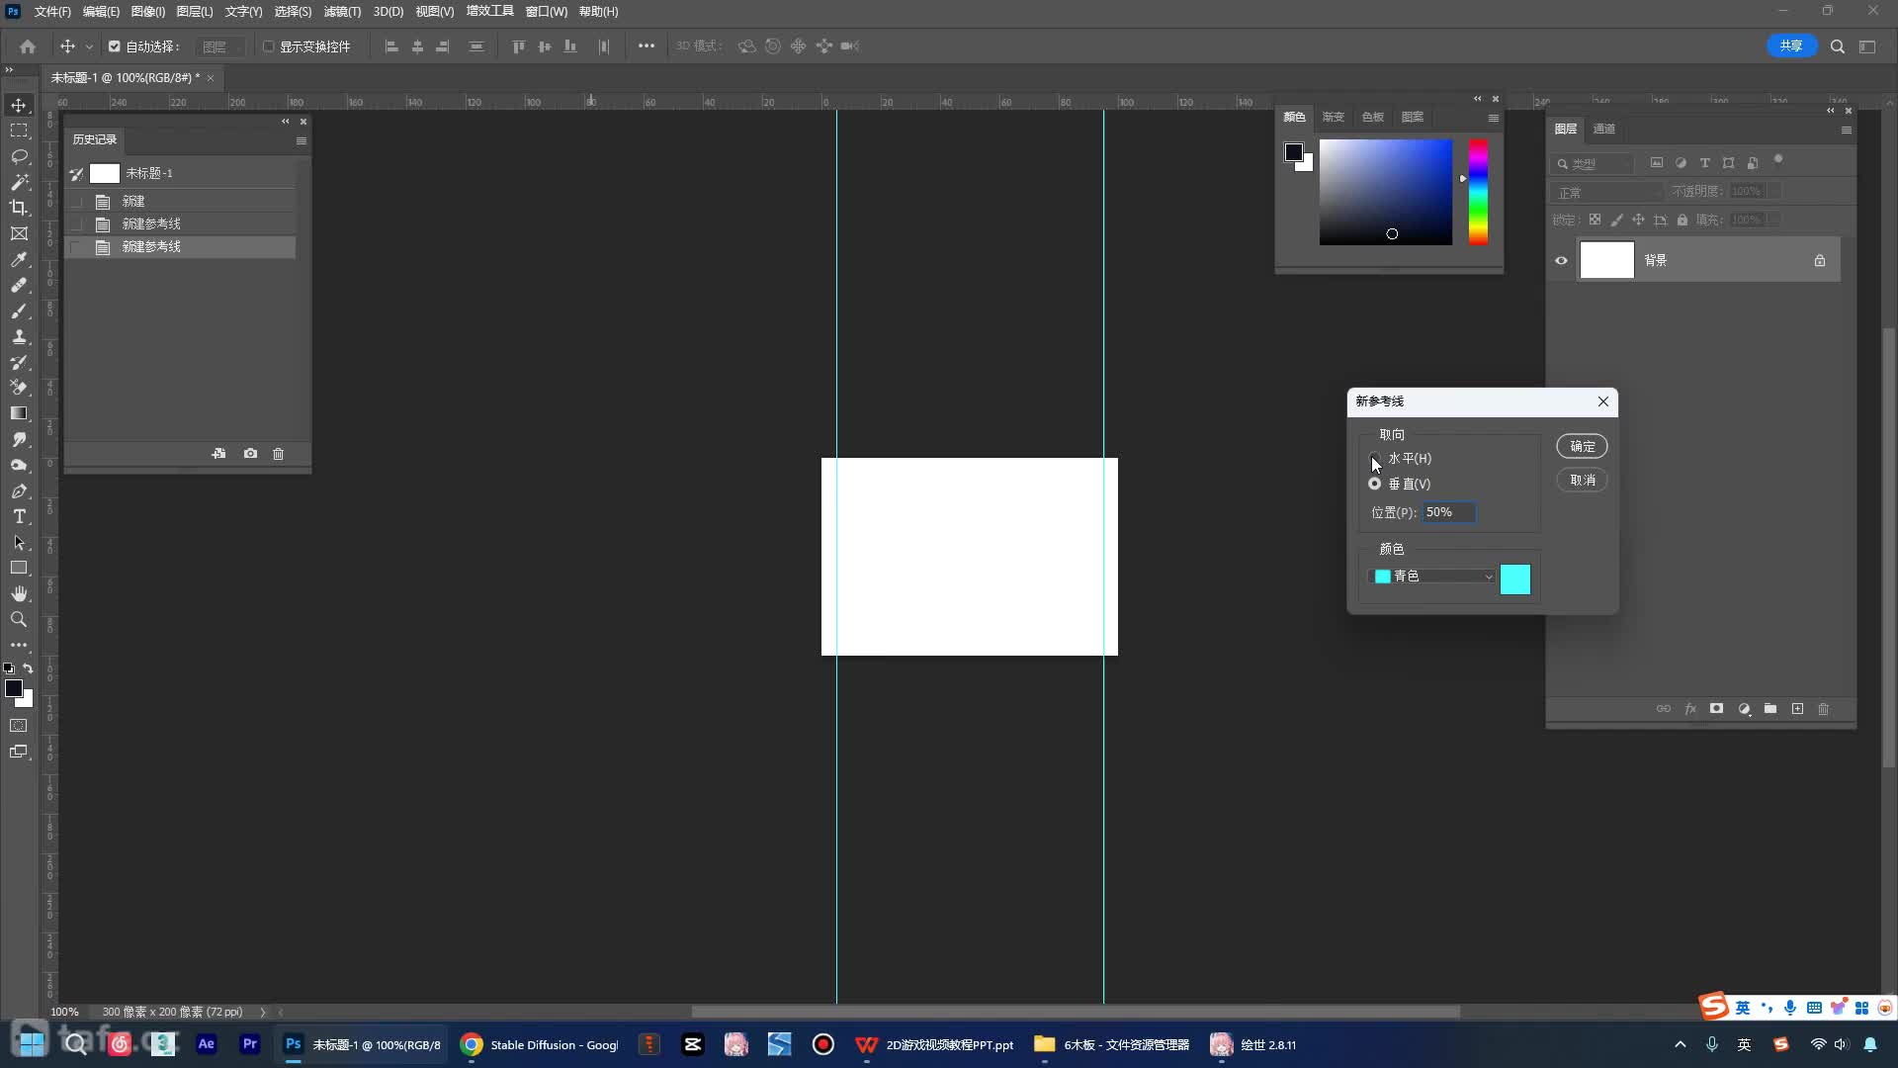The image size is (1898, 1068).
Task: Set history brush source for 未标题-1 snapshot
Action: pos(76,174)
